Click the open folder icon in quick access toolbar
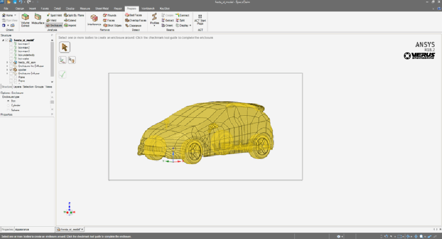442x239 pixels. pyautogui.click(x=9, y=2)
